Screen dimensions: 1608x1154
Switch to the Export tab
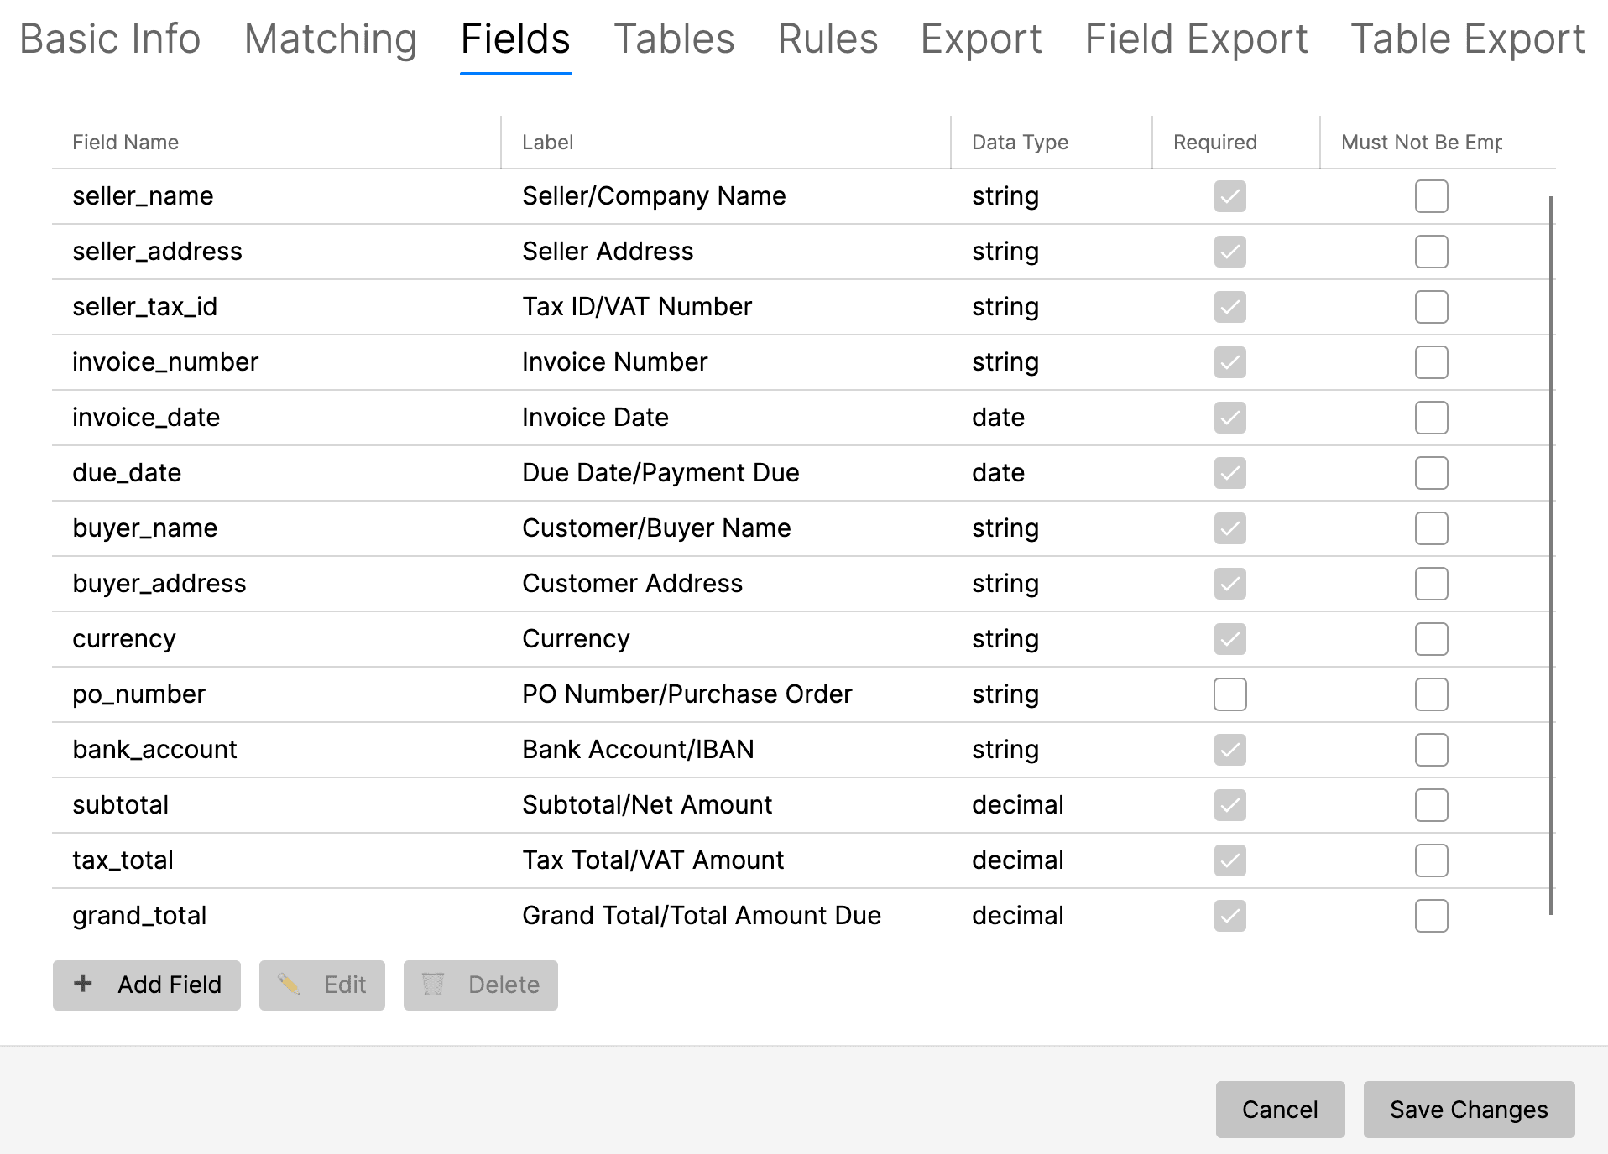coord(980,39)
